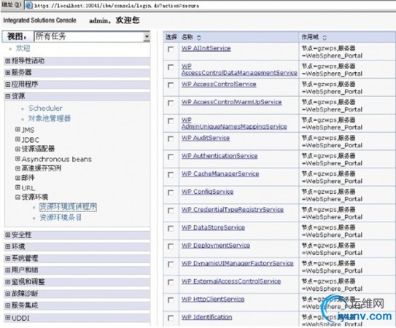Screen dimensions: 396x328
Task: Check the WP DataStoreService box
Action: pyautogui.click(x=171, y=229)
